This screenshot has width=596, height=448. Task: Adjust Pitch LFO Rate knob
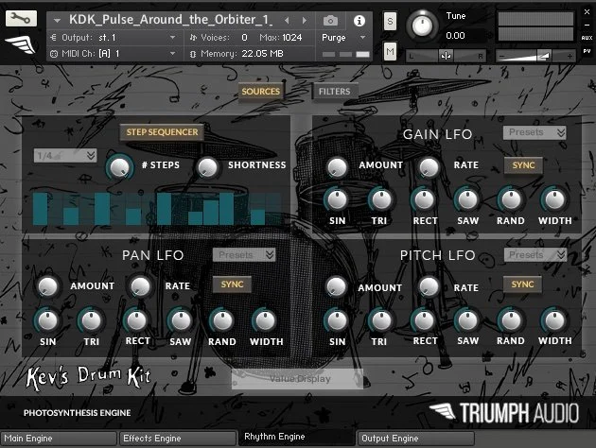point(429,286)
